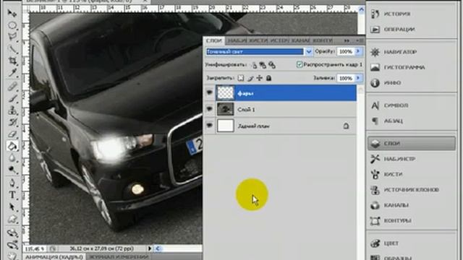Hide the Задний план layer
463x260 pixels.
pos(209,126)
